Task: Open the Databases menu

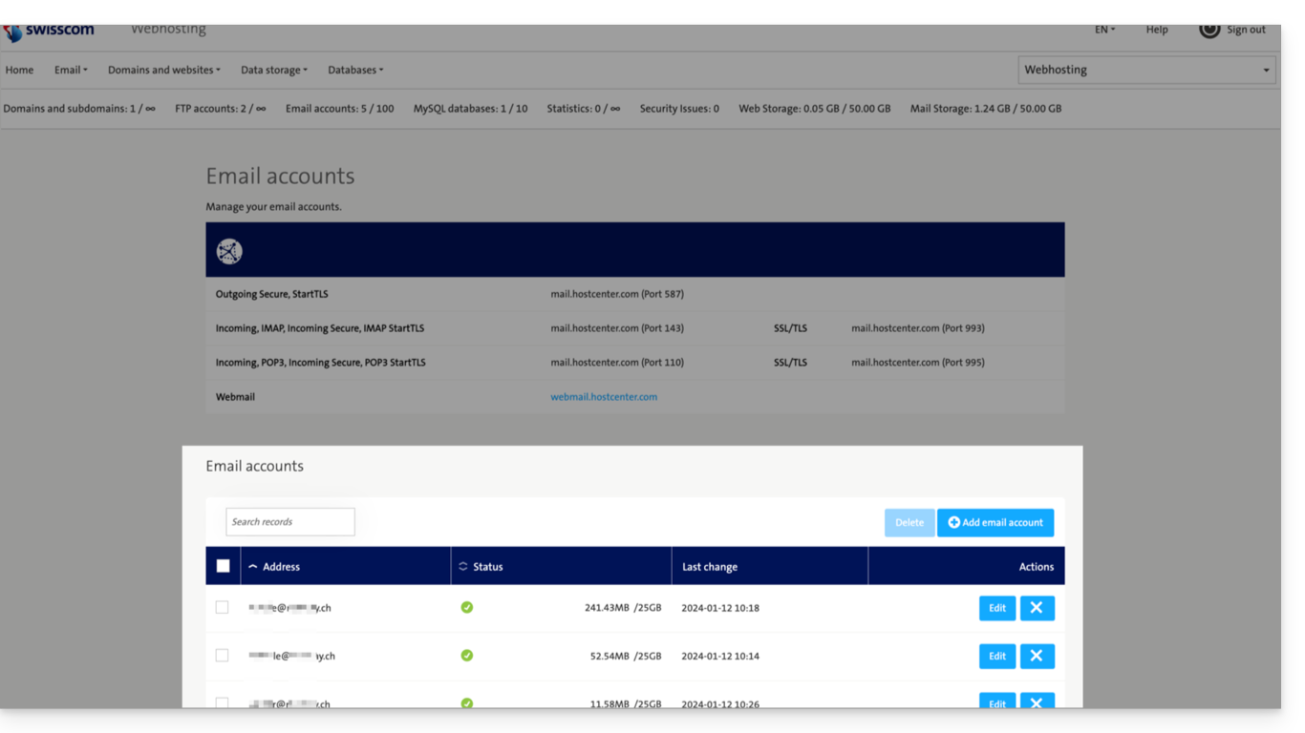Action: pyautogui.click(x=355, y=70)
